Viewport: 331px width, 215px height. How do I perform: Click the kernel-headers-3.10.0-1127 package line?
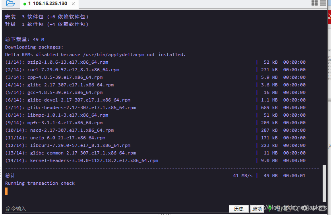tap(155, 160)
